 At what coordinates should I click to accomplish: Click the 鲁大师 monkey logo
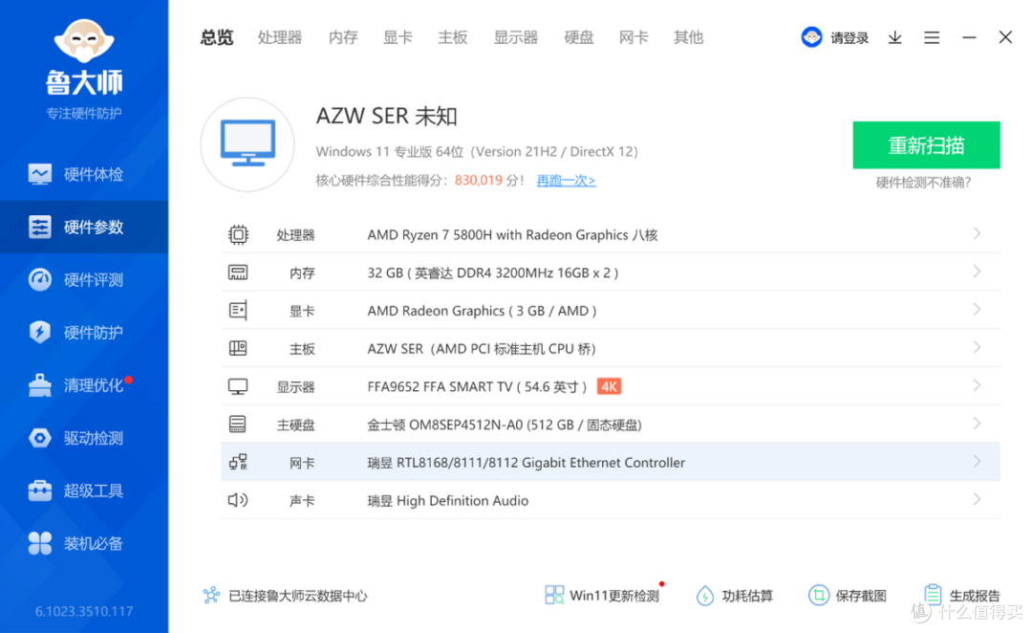(x=83, y=41)
